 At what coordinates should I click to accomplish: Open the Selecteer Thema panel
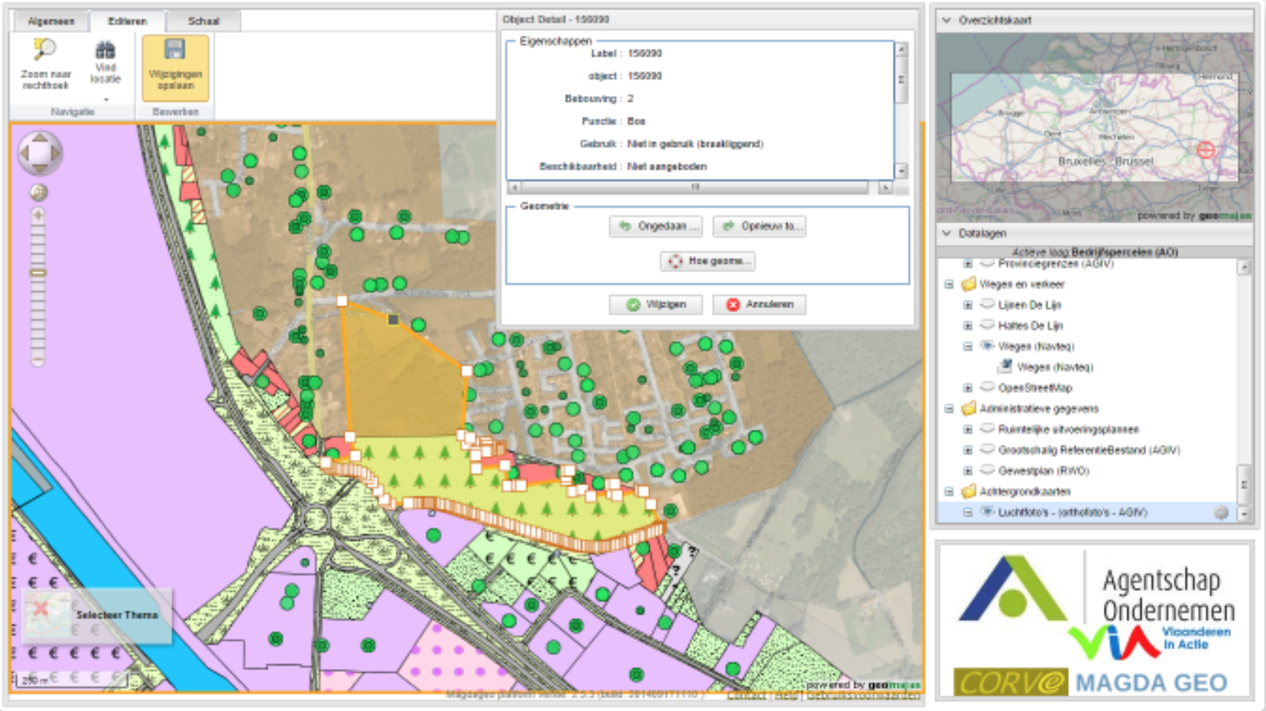point(98,615)
